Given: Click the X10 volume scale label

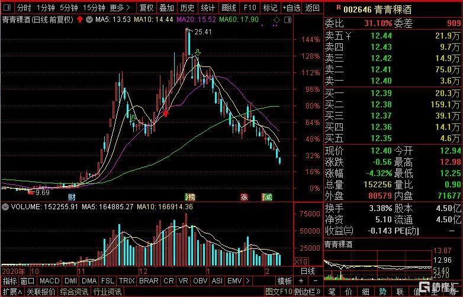Looking at the screenshot, I should 301,261.
